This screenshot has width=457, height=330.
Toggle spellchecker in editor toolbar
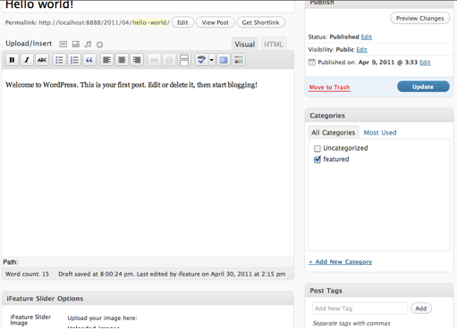point(201,60)
